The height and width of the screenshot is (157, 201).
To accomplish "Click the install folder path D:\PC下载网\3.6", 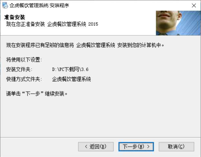I will (x=70, y=69).
